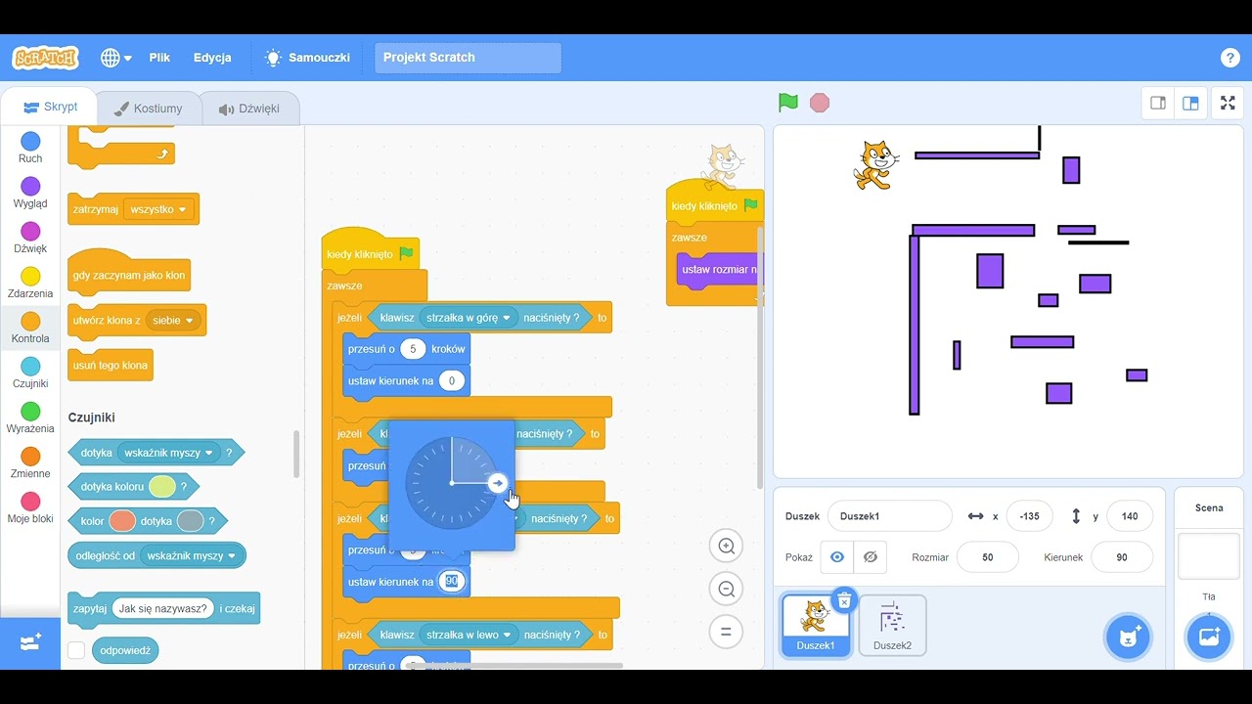This screenshot has height=704, width=1252.
Task: Select the Moje bloki category
Action: [x=30, y=507]
